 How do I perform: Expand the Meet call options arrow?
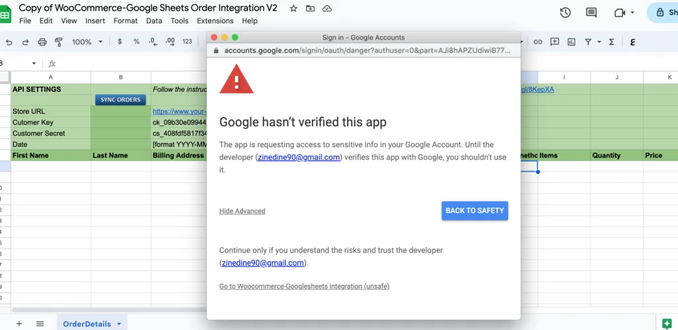(x=632, y=13)
